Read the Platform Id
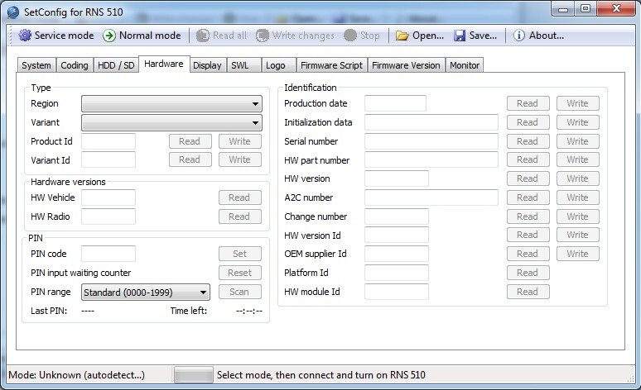This screenshot has width=641, height=390. (x=528, y=273)
